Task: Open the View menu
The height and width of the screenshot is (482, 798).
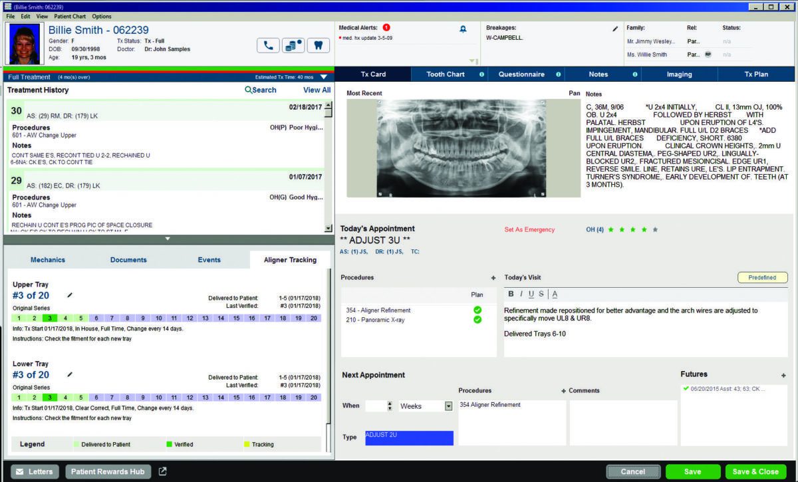Action: (42, 16)
